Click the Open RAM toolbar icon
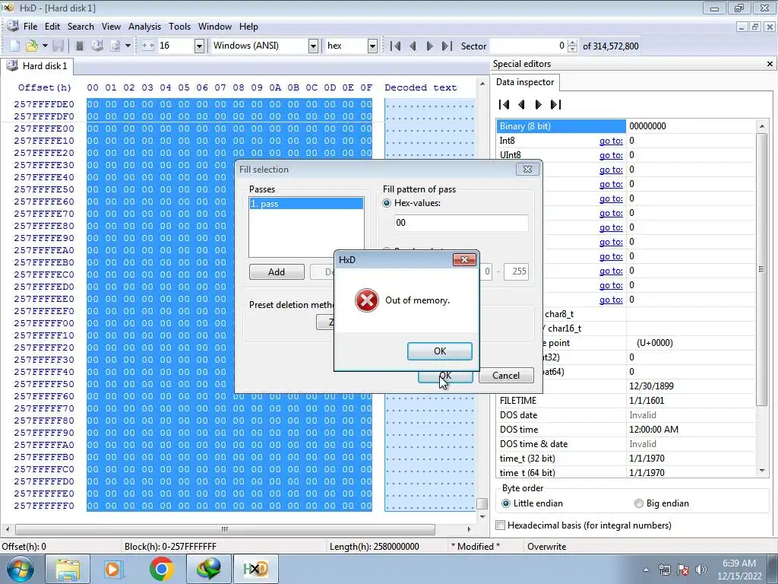Image resolution: width=778 pixels, height=584 pixels. (79, 46)
